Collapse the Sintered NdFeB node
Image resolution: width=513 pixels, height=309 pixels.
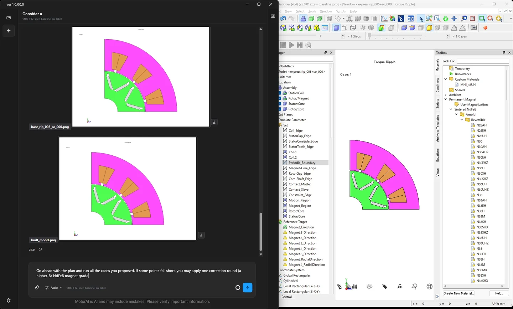coord(451,109)
